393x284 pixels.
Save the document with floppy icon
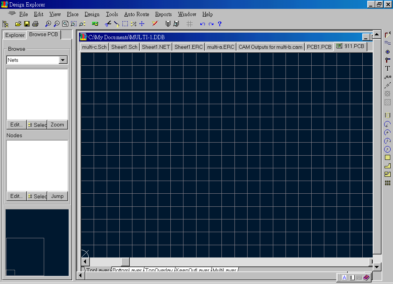[27, 24]
